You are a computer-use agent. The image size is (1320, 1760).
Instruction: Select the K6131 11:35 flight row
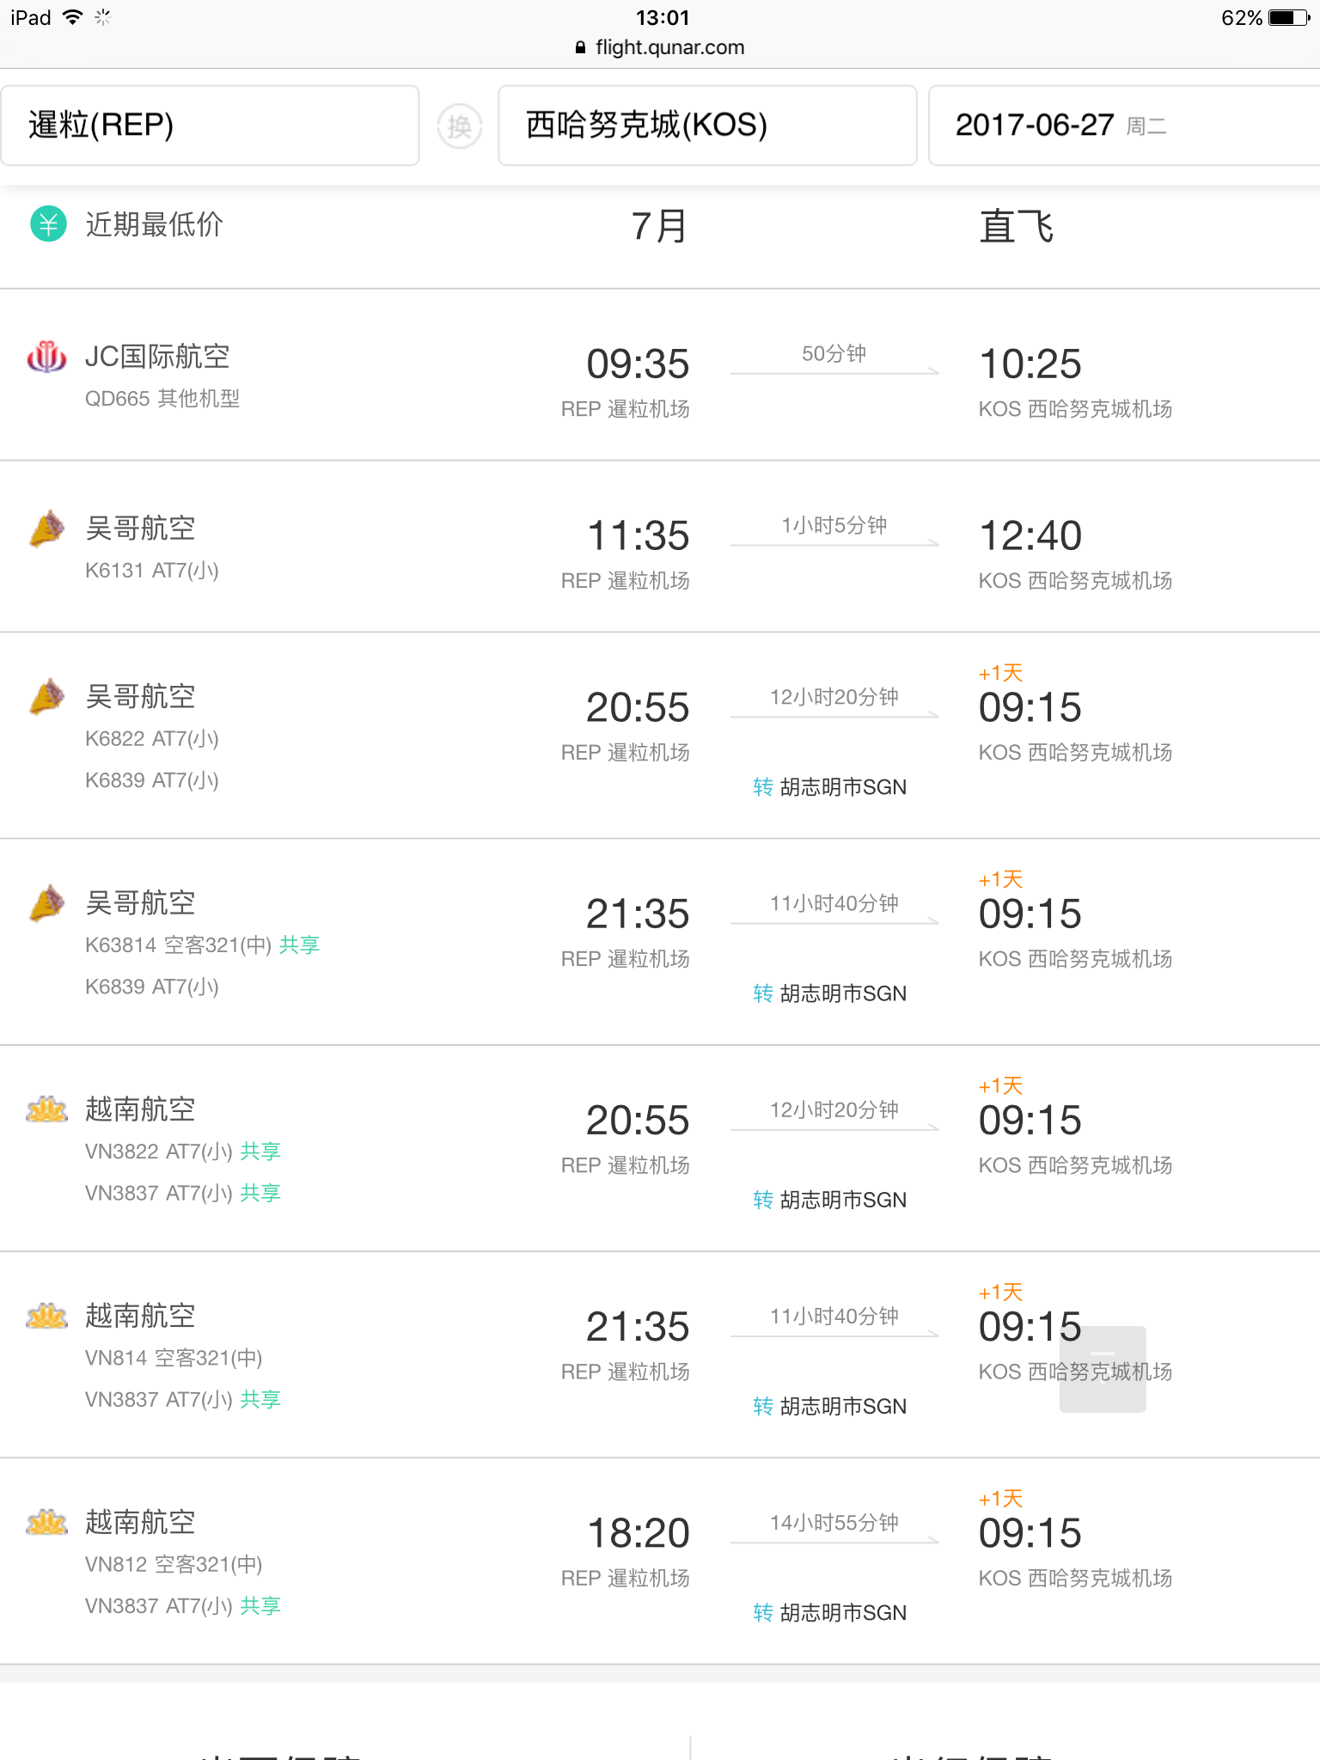[660, 547]
